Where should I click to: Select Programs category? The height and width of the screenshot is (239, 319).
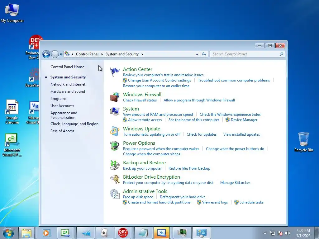click(58, 99)
